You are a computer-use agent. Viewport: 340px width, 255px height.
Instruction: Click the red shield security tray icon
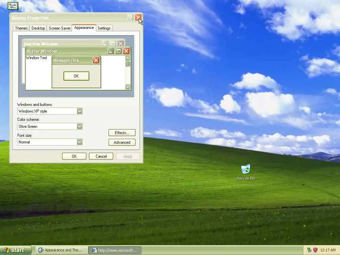coord(315,250)
